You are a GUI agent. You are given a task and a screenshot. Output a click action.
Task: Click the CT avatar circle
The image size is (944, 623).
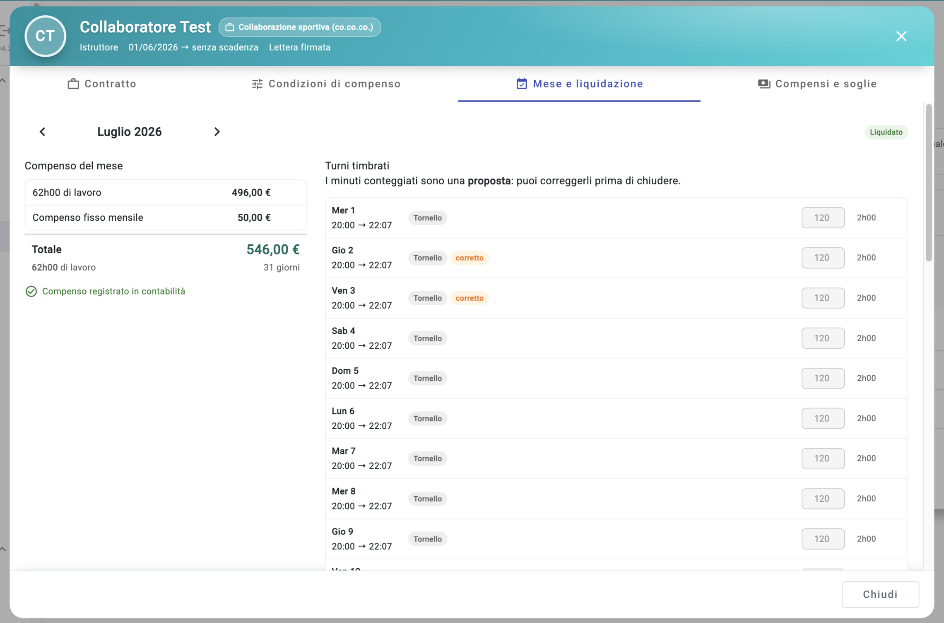46,36
